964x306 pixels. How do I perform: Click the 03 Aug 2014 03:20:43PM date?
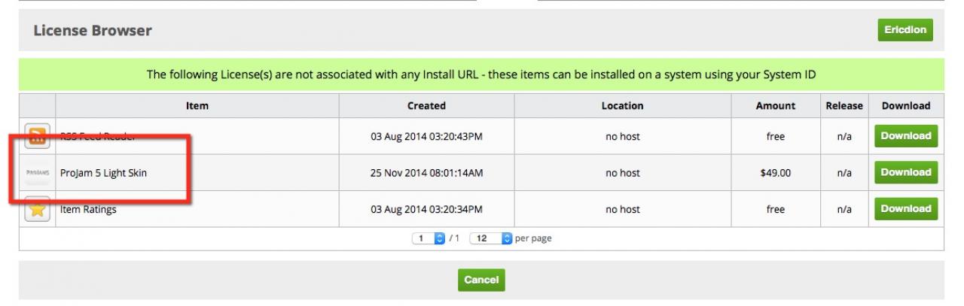[426, 137]
